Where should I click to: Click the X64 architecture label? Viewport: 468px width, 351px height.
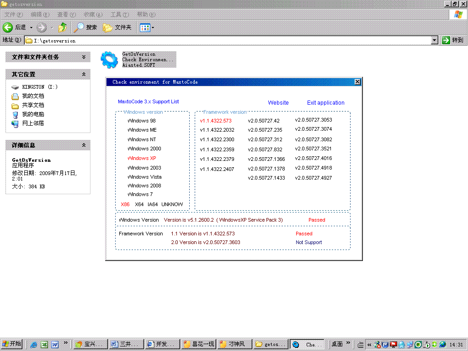139,204
